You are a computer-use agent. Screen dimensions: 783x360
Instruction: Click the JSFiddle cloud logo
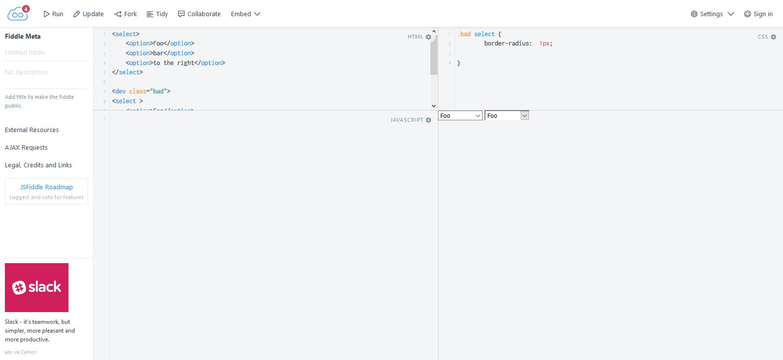[x=18, y=13]
